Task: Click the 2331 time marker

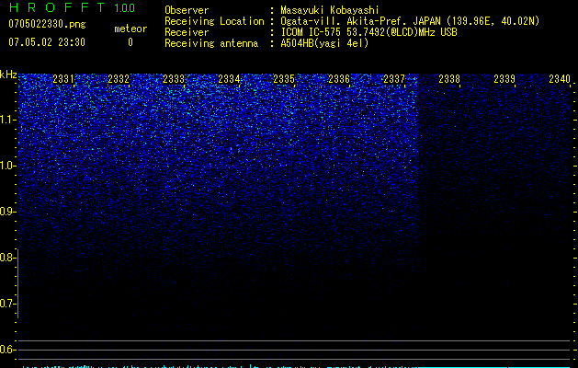Action: (63, 79)
